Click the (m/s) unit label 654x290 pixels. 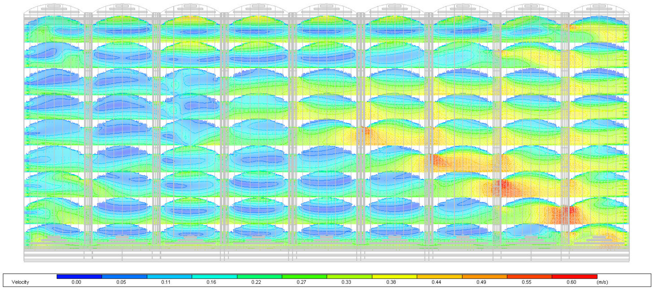[x=602, y=282]
